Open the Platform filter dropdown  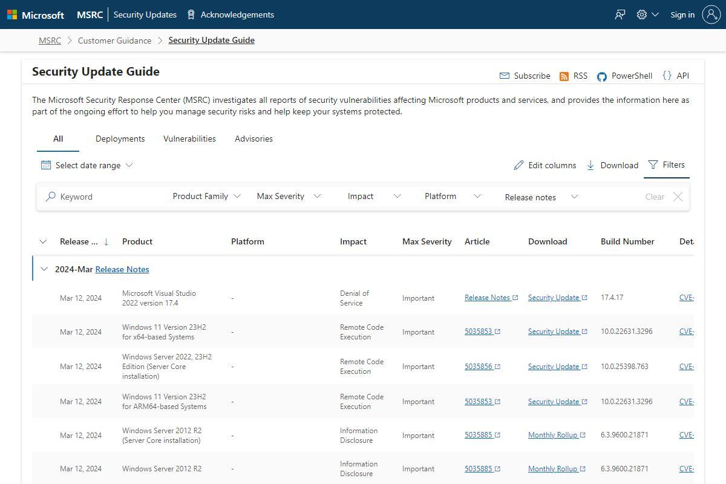(453, 196)
